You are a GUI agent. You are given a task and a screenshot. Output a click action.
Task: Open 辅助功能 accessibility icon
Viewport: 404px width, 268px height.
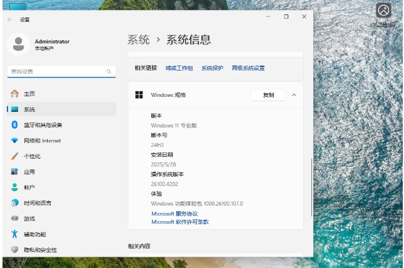(14, 234)
